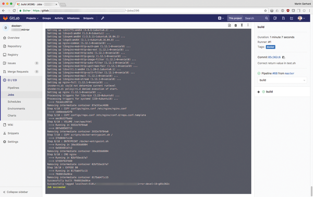Click the Search input field
313x197 pixels.
(254, 18)
